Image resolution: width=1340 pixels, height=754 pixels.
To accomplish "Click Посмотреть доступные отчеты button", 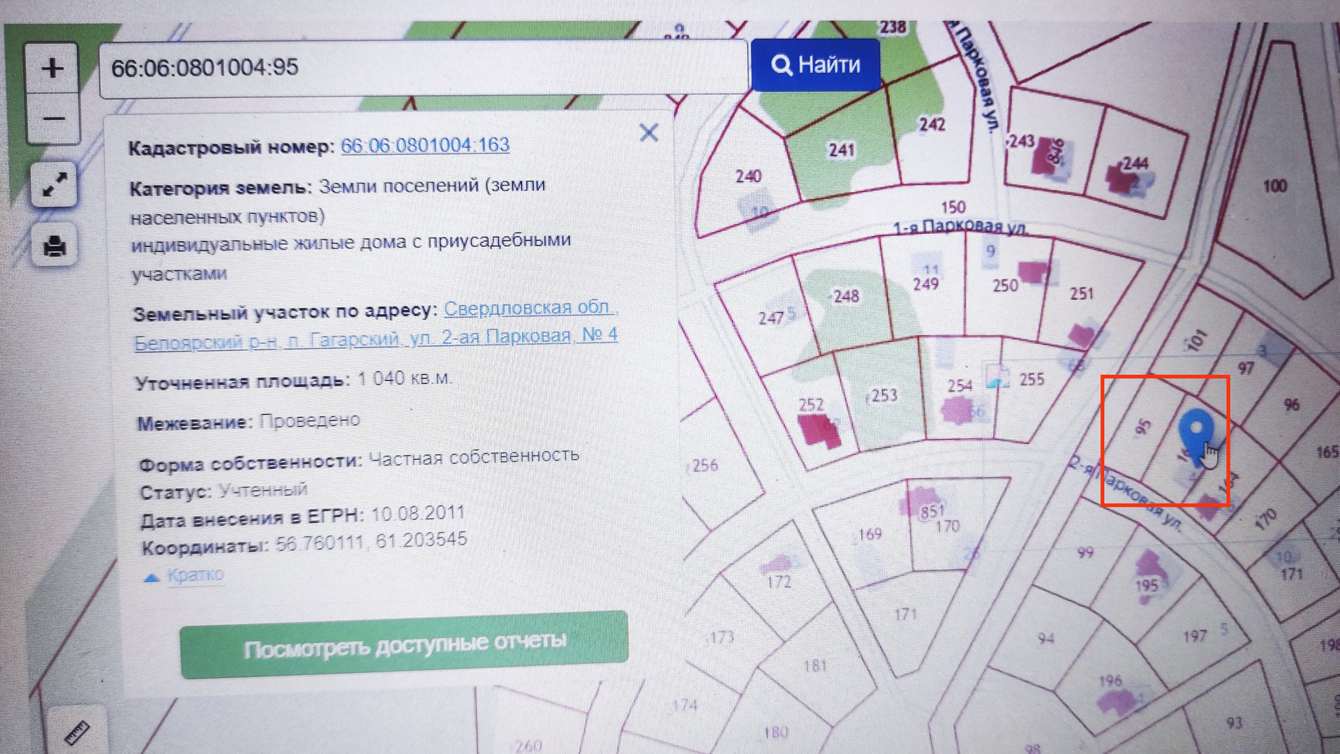I will point(404,646).
